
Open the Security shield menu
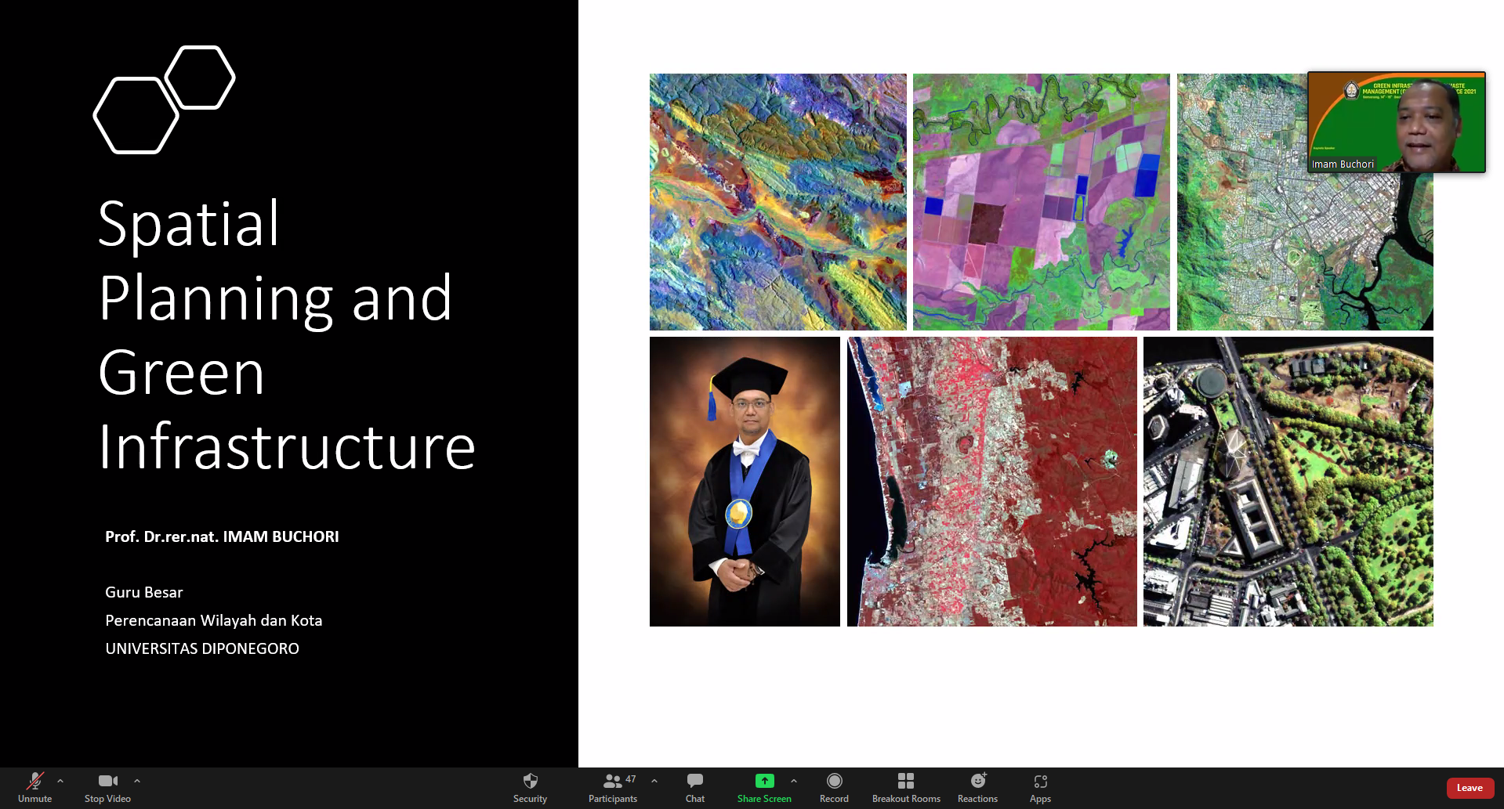click(530, 786)
